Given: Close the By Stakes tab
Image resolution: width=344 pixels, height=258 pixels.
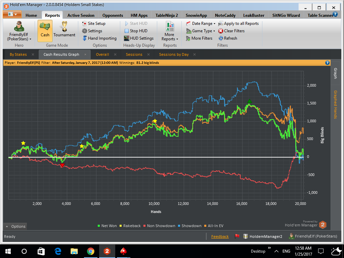Looking at the screenshot, I should pyautogui.click(x=33, y=54).
